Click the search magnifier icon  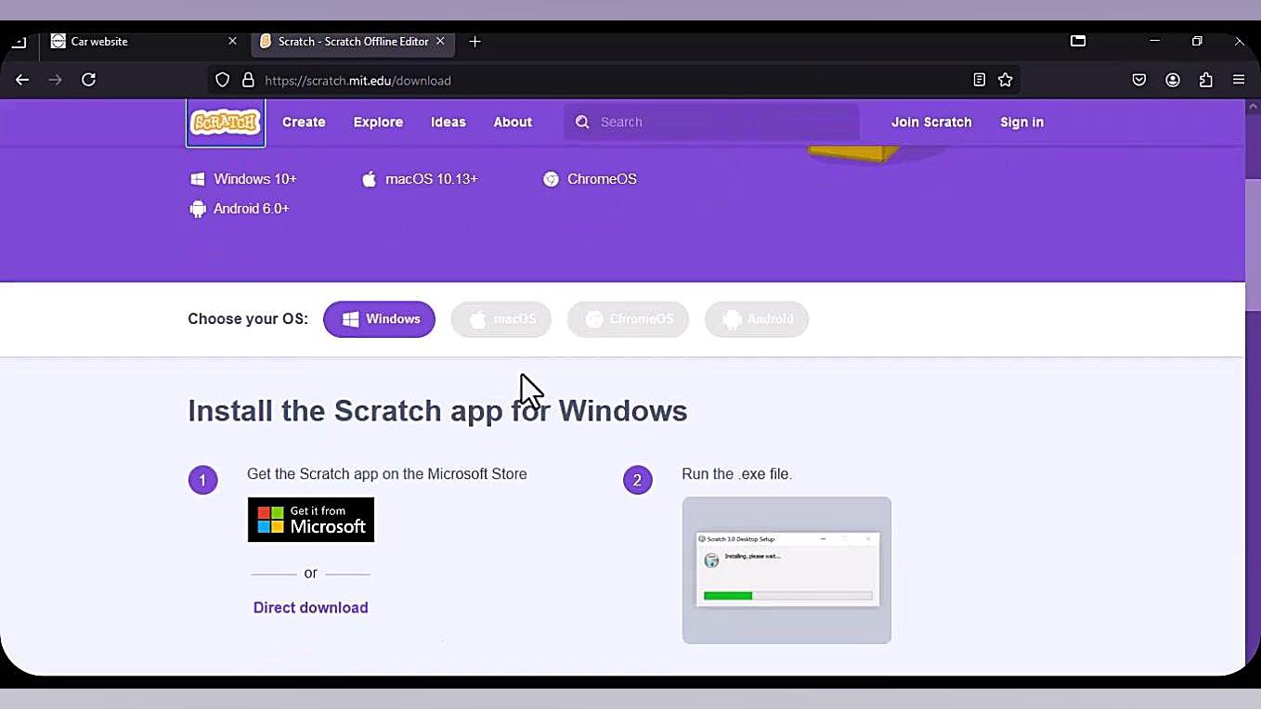tap(582, 122)
